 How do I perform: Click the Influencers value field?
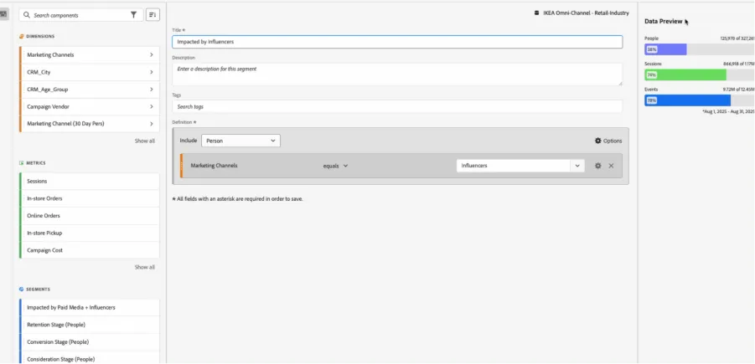(x=514, y=166)
